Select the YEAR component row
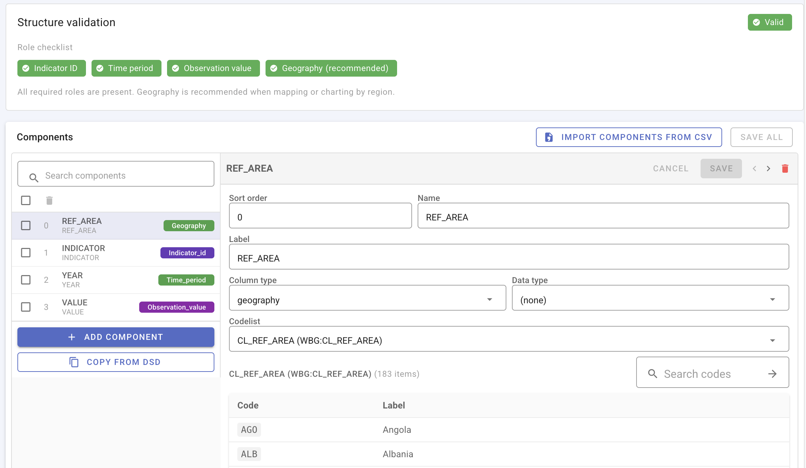 (116, 280)
